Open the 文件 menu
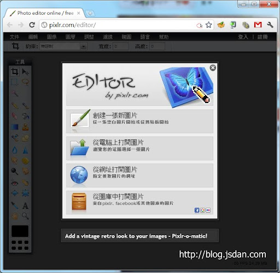Viewport: 280px width, 273px height. [x=14, y=37]
